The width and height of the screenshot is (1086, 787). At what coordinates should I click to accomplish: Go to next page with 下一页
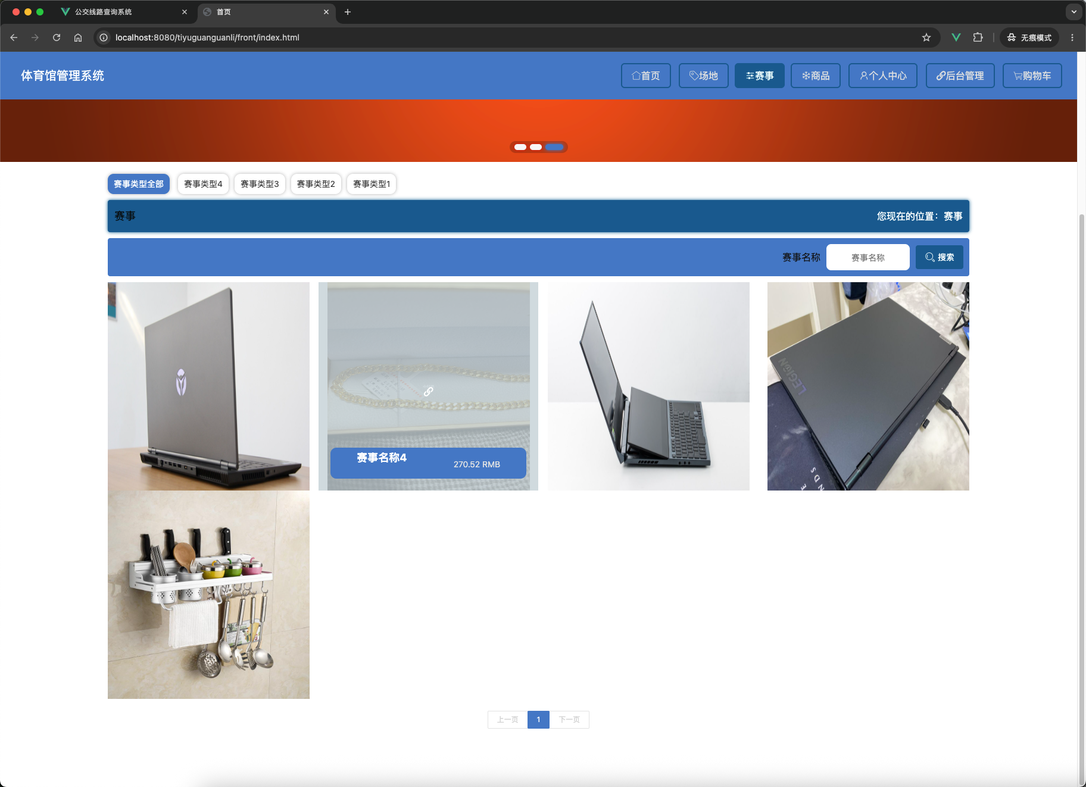click(569, 720)
